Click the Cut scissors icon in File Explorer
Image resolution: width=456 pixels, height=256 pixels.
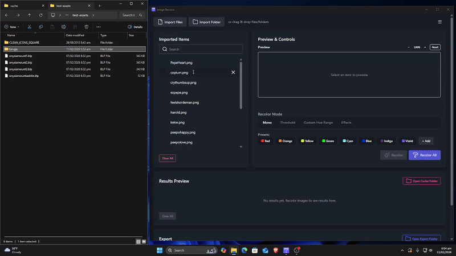(29, 27)
